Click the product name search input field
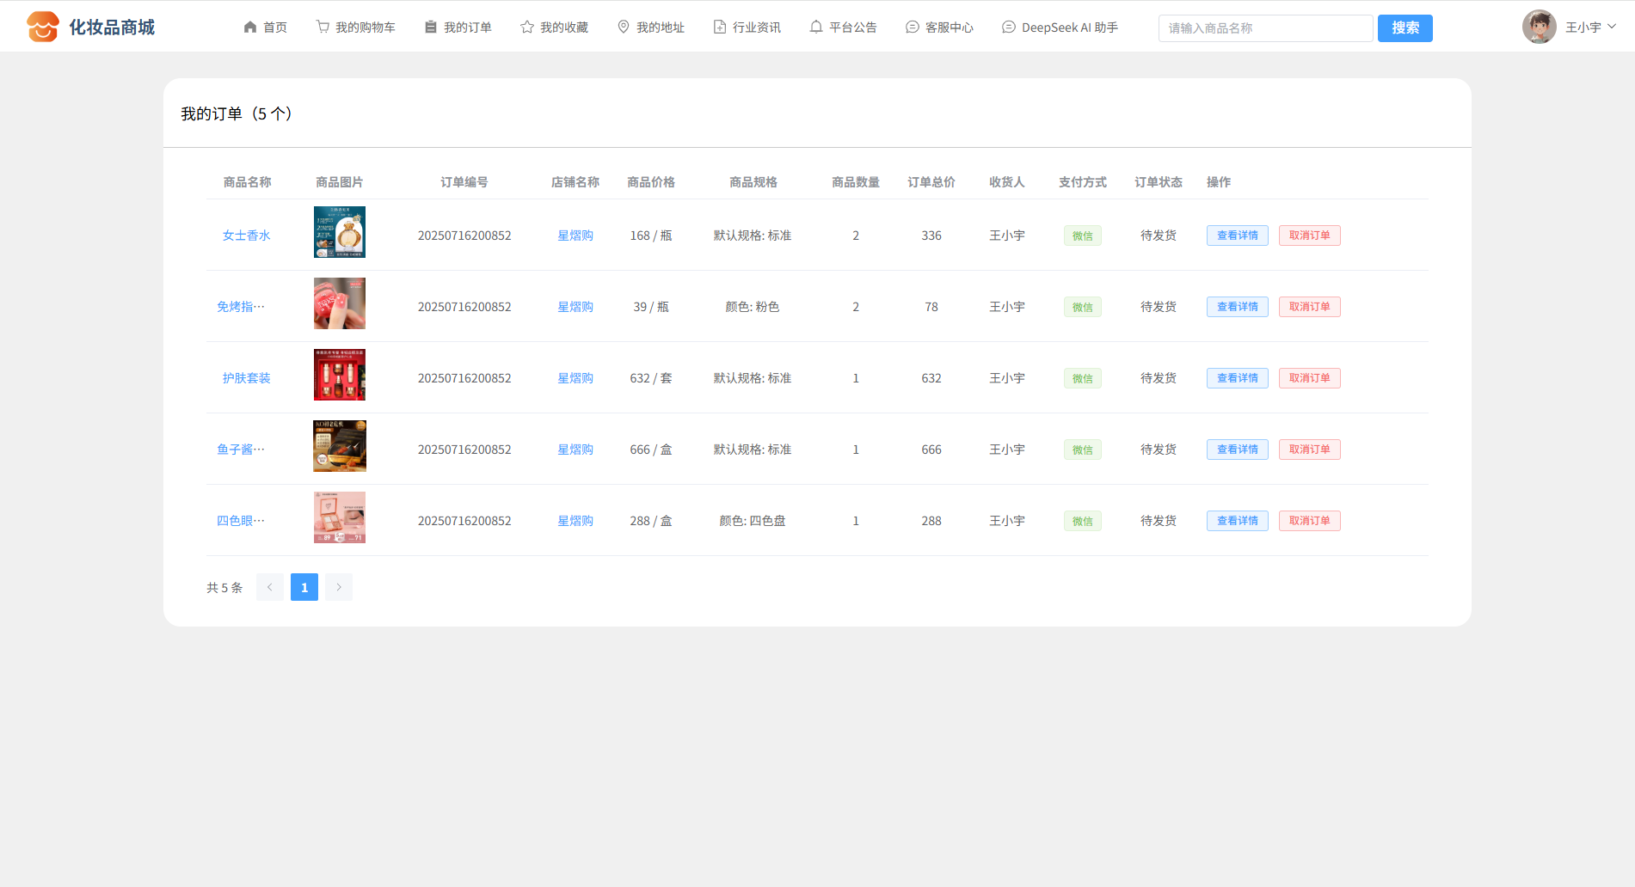1635x887 pixels. (1265, 28)
